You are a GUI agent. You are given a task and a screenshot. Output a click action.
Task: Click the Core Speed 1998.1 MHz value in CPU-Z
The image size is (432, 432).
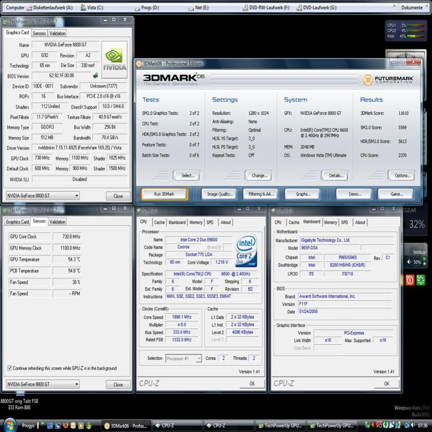click(182, 317)
